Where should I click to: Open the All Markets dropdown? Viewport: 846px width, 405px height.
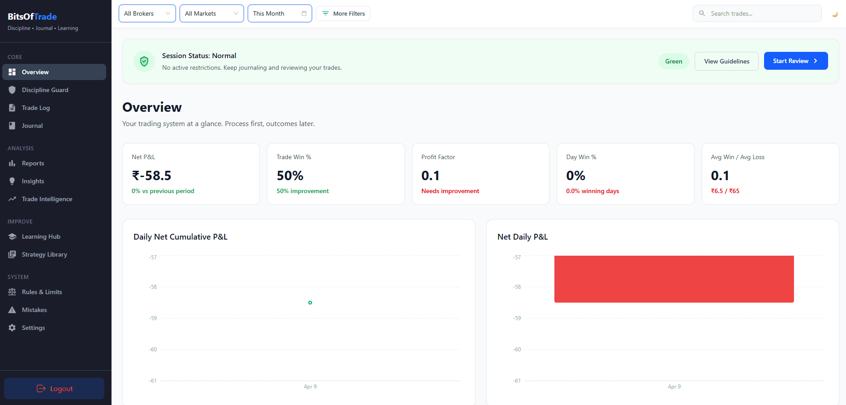212,13
